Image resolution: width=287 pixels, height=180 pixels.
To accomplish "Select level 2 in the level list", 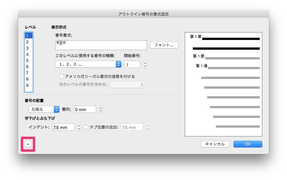I will [x=29, y=42].
